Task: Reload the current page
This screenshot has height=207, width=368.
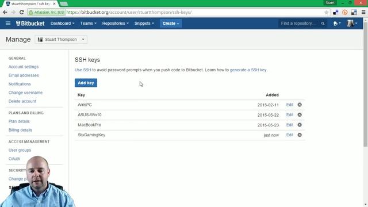Action: click(x=22, y=12)
